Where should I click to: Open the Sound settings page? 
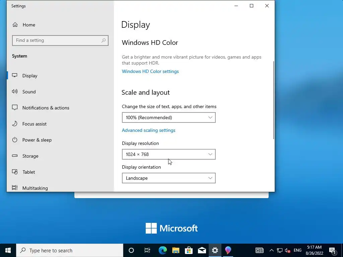pos(29,92)
